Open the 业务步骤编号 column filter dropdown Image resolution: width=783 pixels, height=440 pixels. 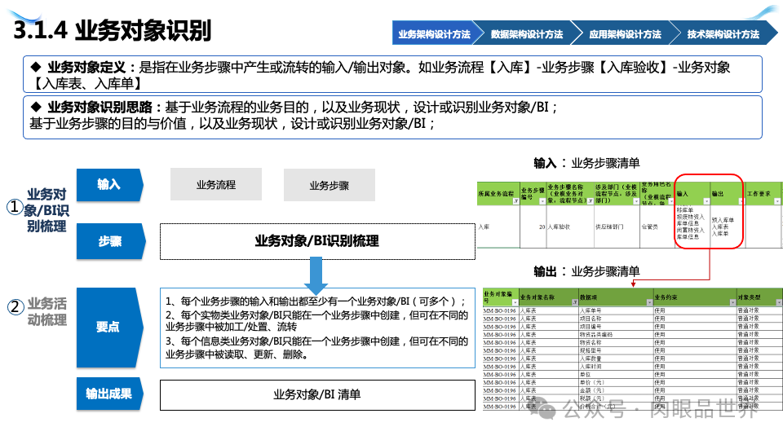pos(542,201)
